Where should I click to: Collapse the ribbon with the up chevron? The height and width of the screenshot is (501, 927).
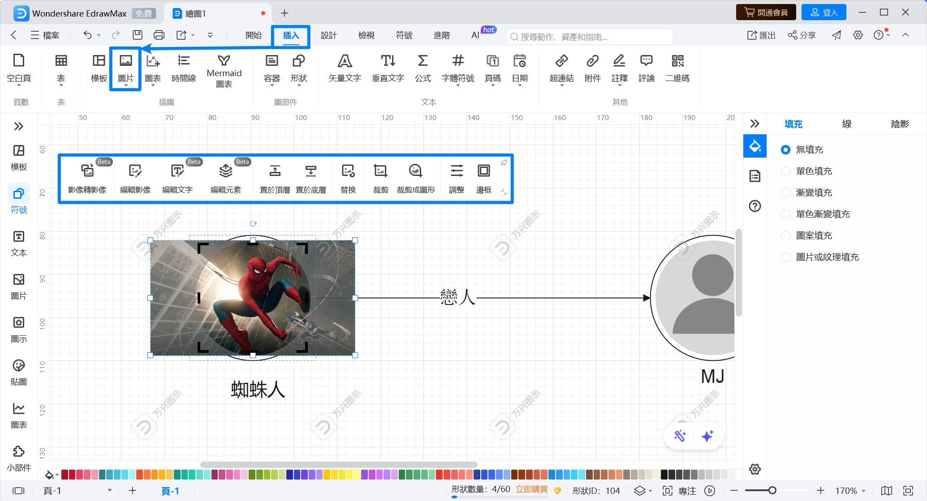905,35
